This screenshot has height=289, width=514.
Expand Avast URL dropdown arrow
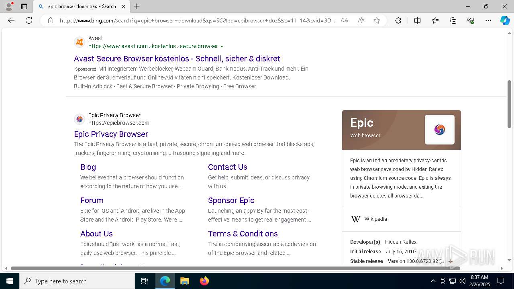(x=222, y=47)
